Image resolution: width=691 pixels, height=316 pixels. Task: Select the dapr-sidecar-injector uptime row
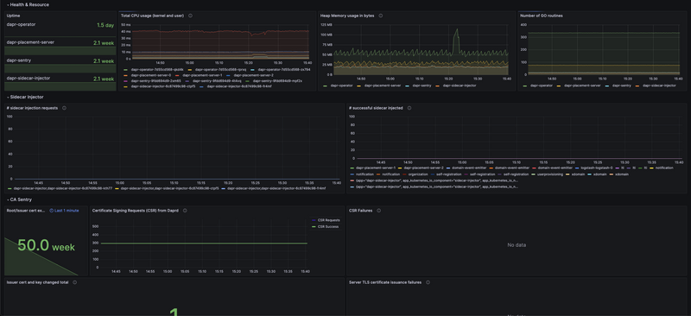(60, 82)
